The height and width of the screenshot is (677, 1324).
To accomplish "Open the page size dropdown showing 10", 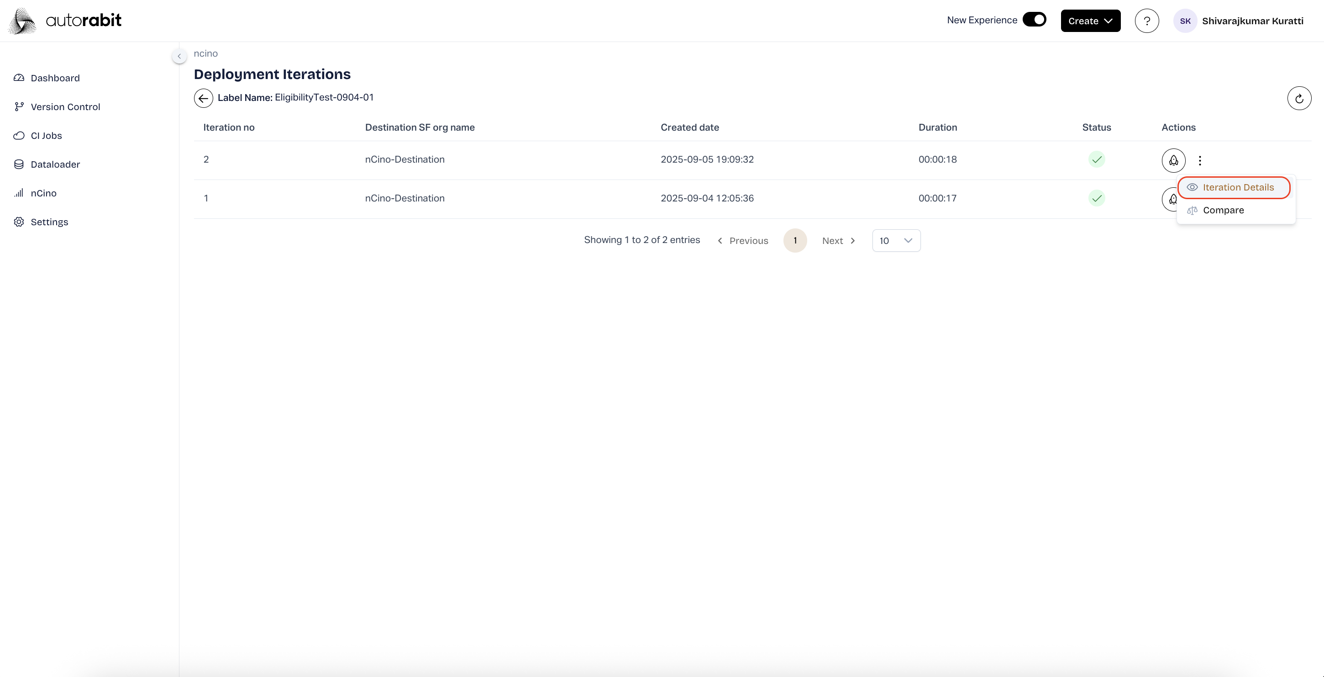I will pyautogui.click(x=896, y=241).
